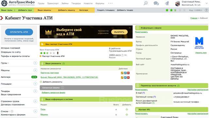Open the notifications megaphone icon
209x118 pixels.
point(167,3)
